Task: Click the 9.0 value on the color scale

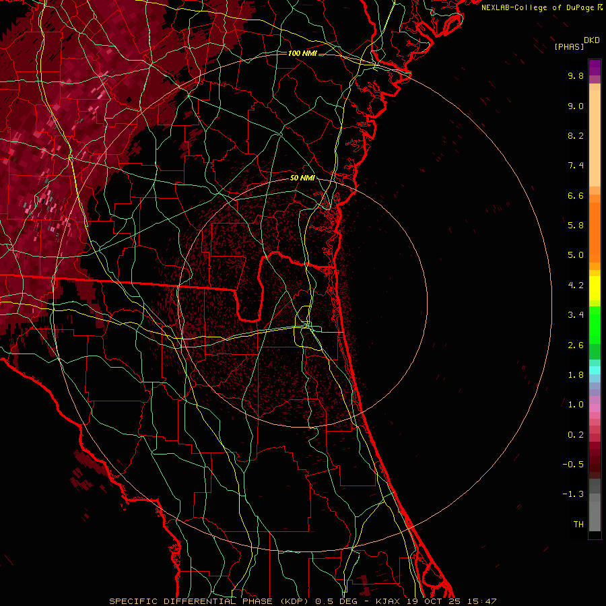Action: click(x=576, y=106)
